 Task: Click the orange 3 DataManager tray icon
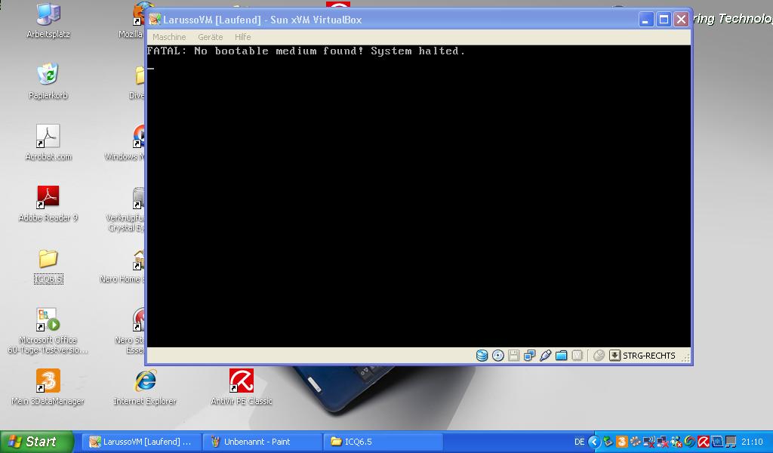click(x=622, y=442)
